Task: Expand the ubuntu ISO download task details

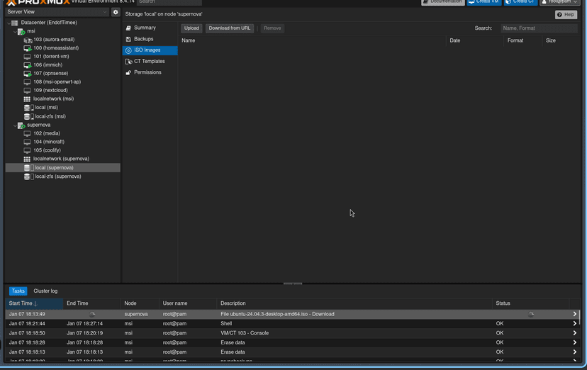Action: tap(574, 314)
